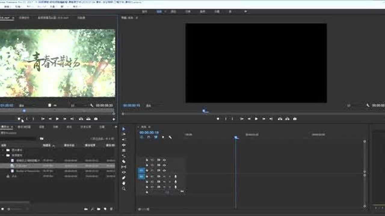Image resolution: width=385 pixels, height=216 pixels.
Task: Select the Selection tool in the Tools panel
Action: click(124, 129)
